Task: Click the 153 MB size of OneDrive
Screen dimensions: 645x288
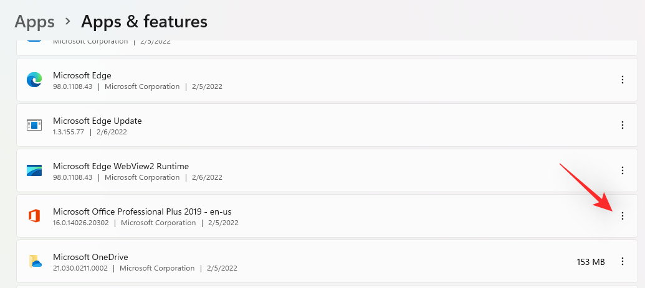Action: (x=590, y=262)
